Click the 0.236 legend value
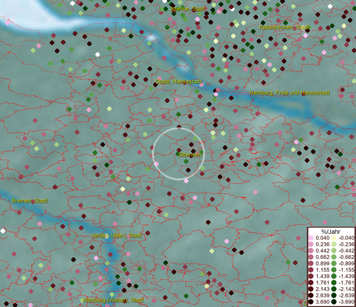 (322, 244)
